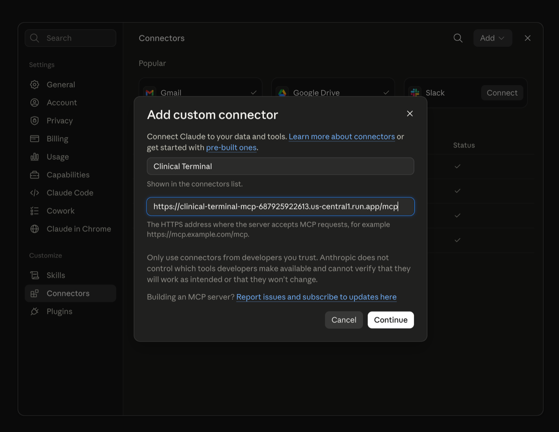Cancel adding the custom connector
559x432 pixels.
(344, 320)
